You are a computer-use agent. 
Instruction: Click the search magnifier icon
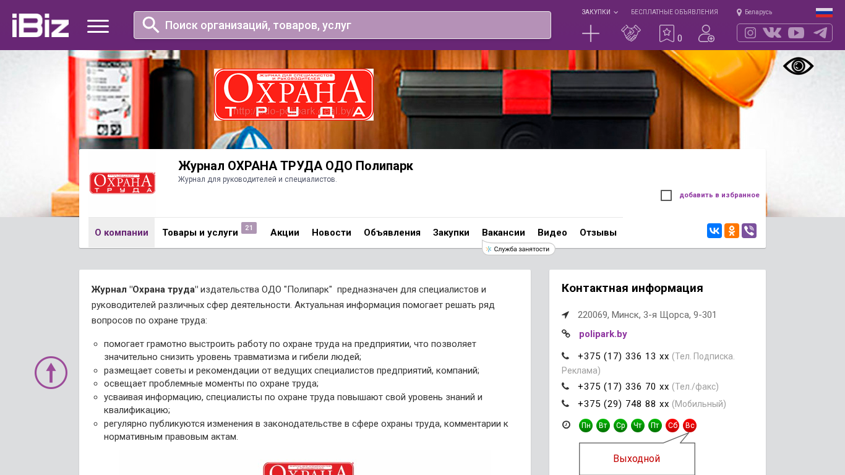[x=151, y=25]
